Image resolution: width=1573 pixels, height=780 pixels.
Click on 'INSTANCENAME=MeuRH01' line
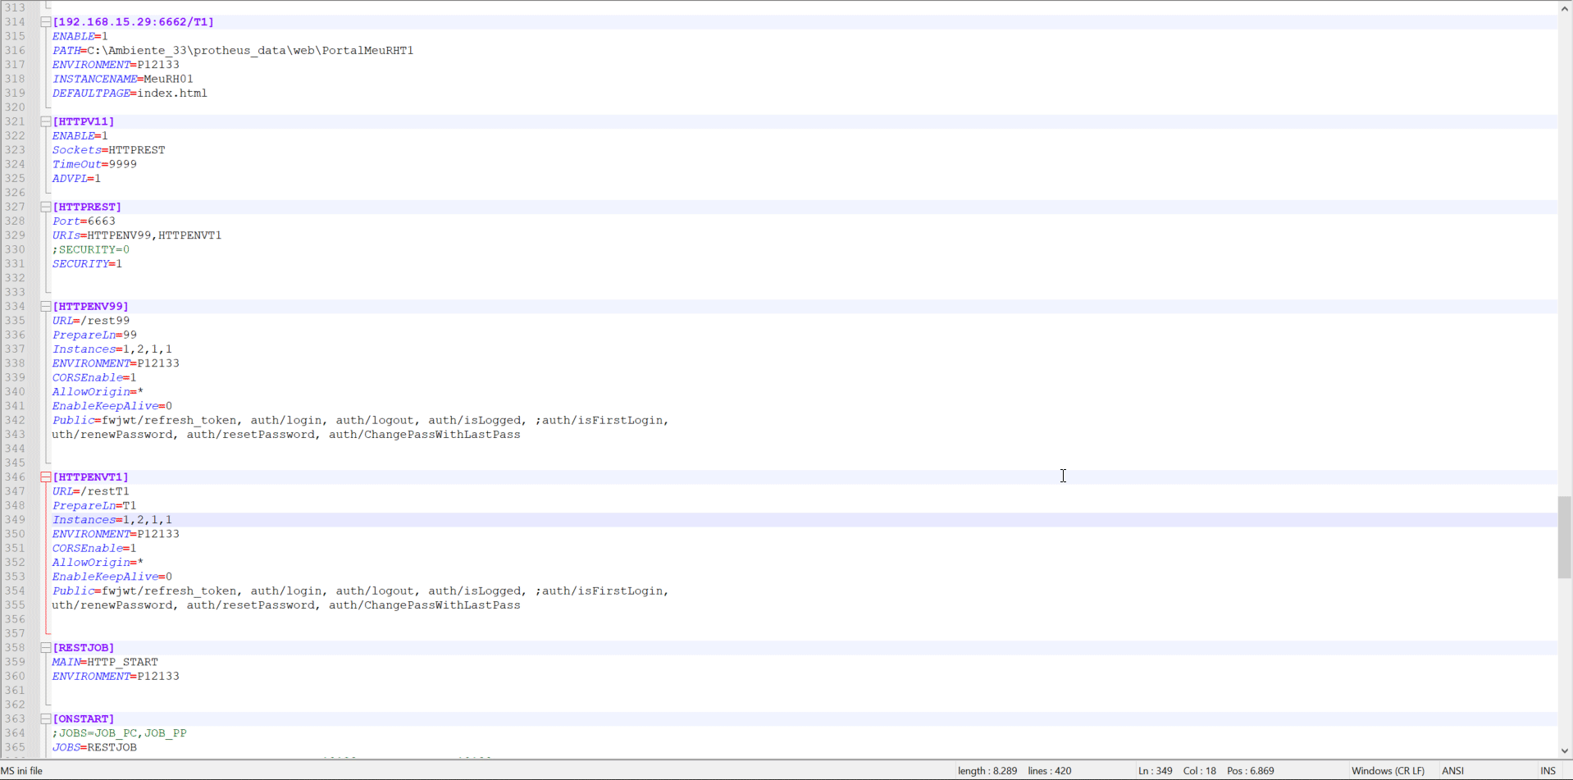[123, 79]
